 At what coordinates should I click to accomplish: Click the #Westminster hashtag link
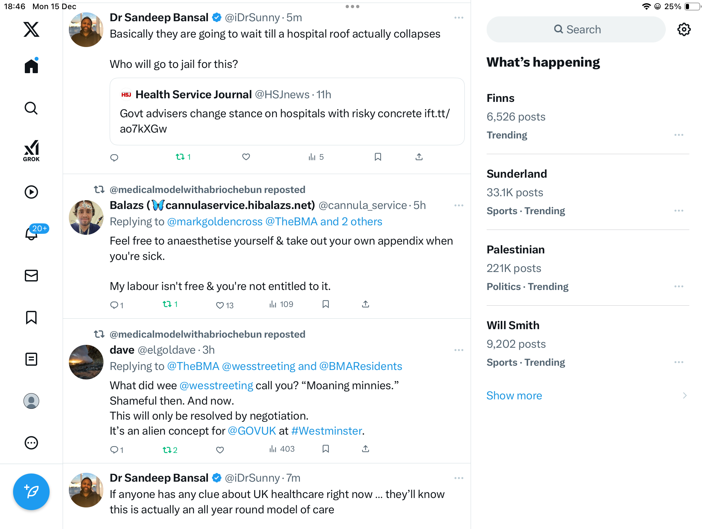coord(326,431)
